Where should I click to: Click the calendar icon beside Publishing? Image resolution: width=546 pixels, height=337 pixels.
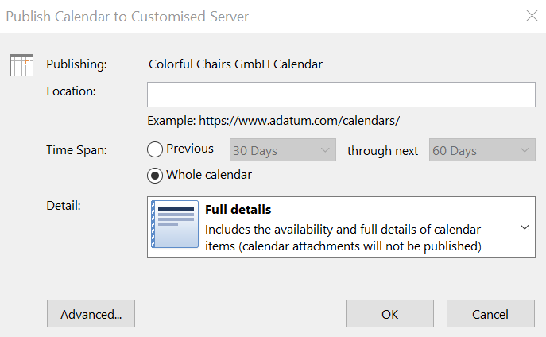[21, 64]
